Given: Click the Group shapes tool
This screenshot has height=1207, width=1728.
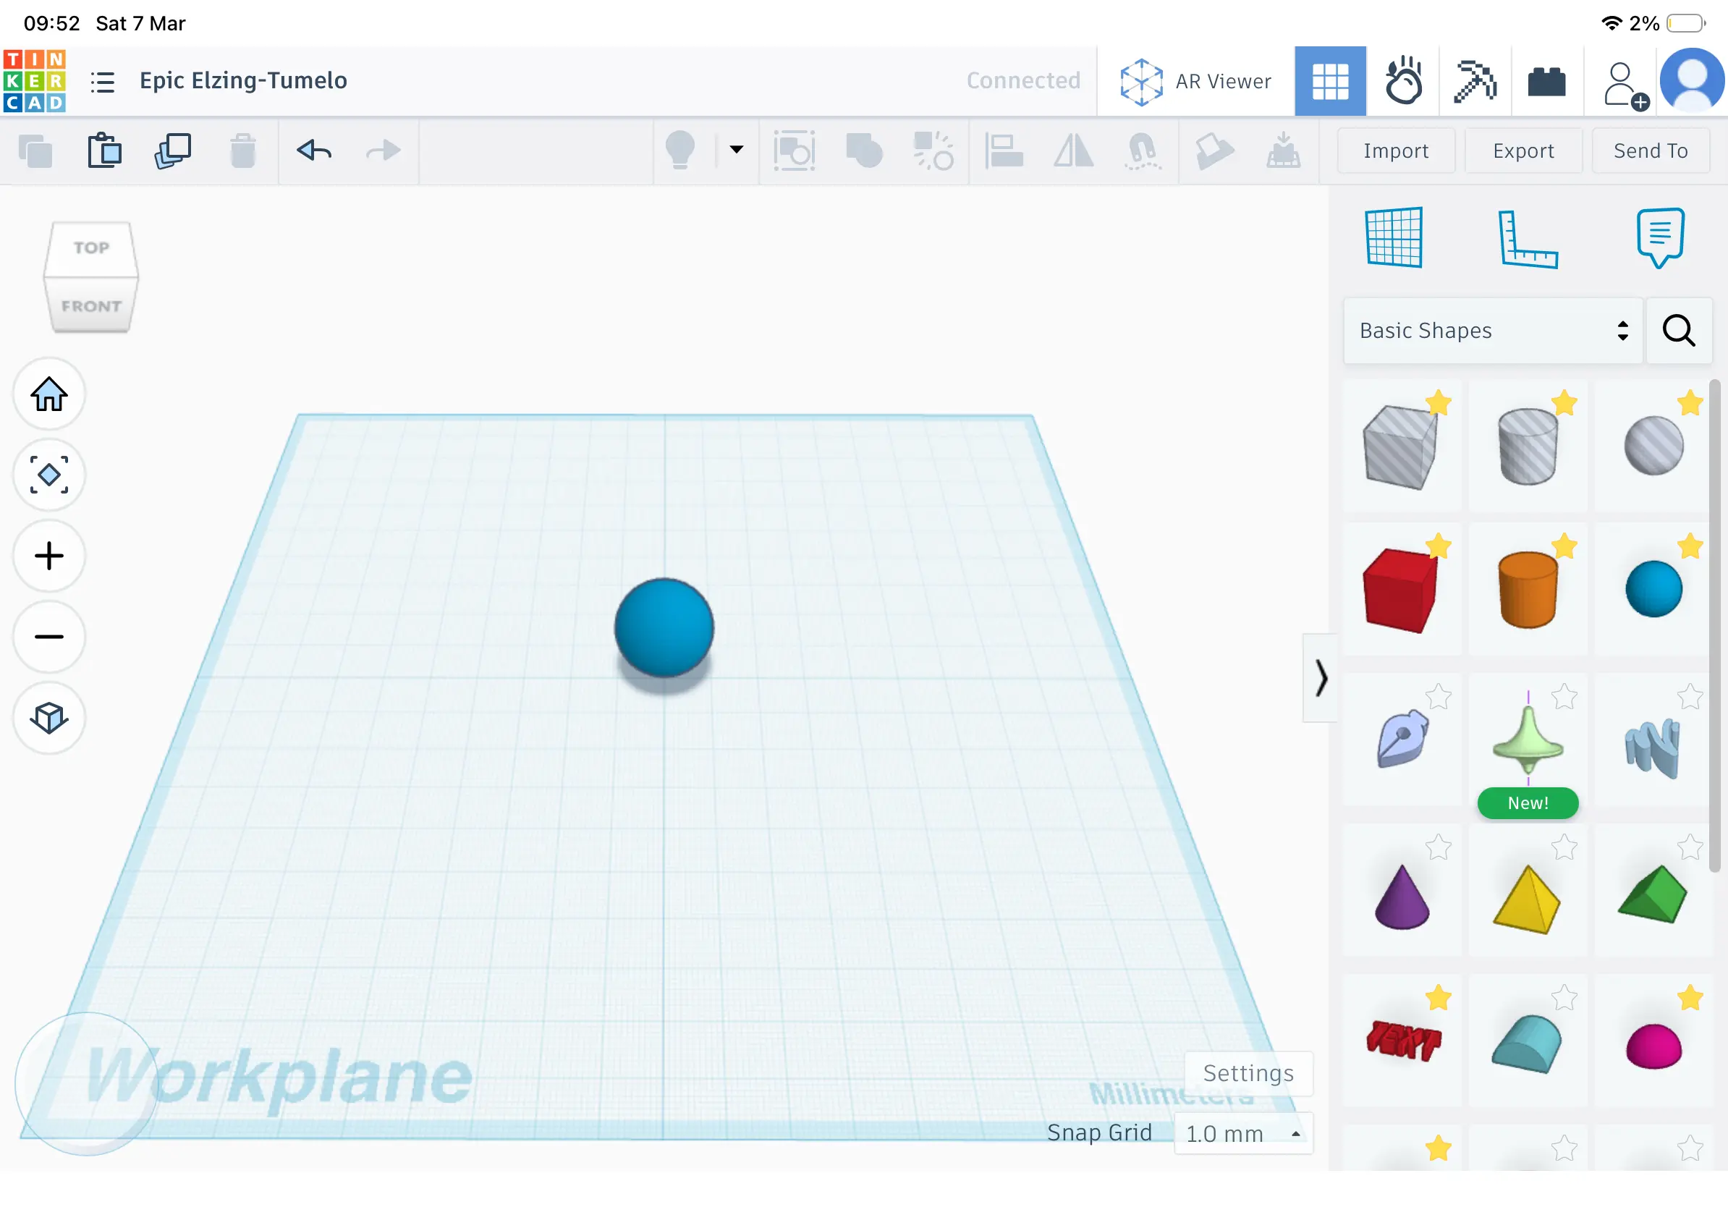Looking at the screenshot, I should tap(864, 151).
